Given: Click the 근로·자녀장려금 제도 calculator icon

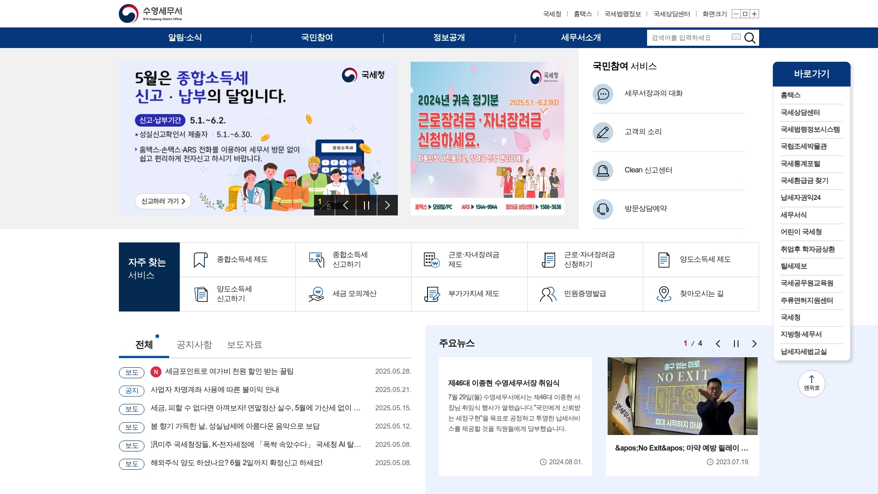Looking at the screenshot, I should point(432,260).
